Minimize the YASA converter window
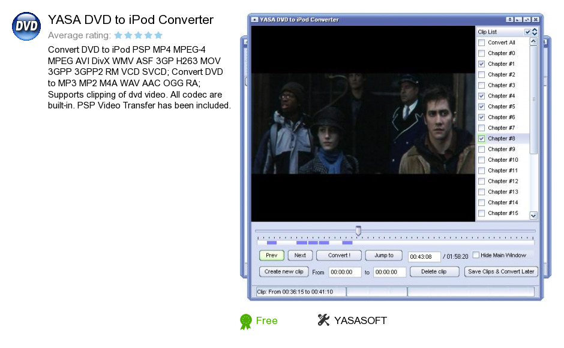The width and height of the screenshot is (564, 348). click(x=518, y=20)
